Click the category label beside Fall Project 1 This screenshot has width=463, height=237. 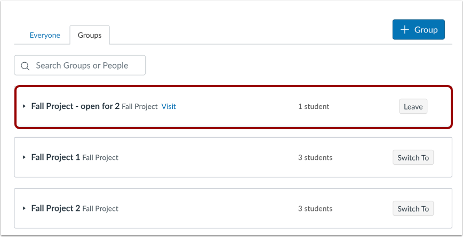click(x=100, y=158)
